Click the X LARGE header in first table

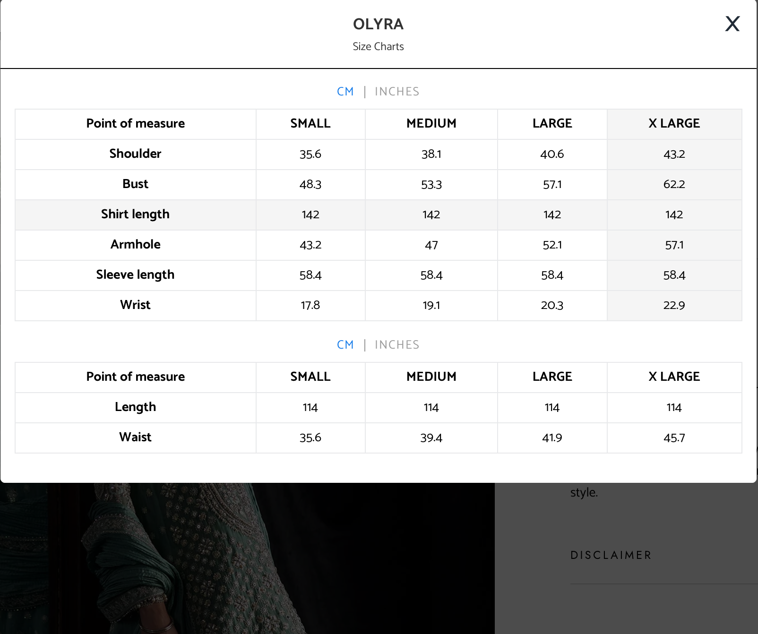pyautogui.click(x=674, y=124)
